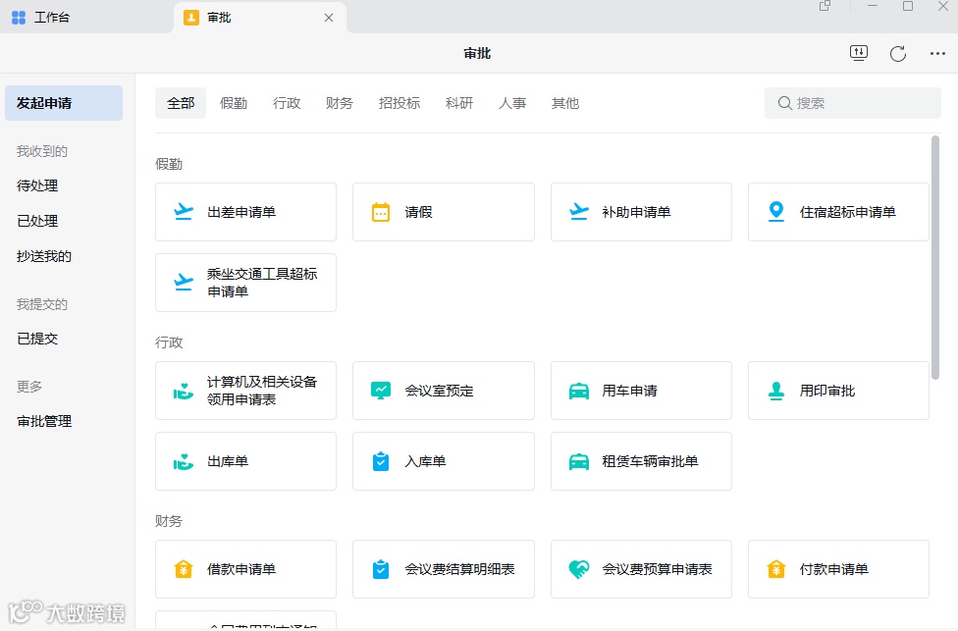Click the 更多 sidebar group label

pyautogui.click(x=29, y=387)
